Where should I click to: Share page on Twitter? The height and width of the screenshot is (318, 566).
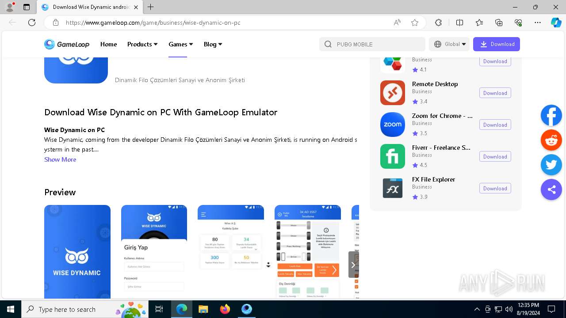coord(551,165)
